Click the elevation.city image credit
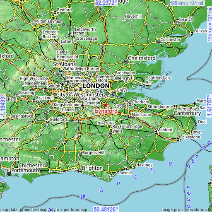Image resolution: width=212 pixels, height=212 pixels. point(187,210)
